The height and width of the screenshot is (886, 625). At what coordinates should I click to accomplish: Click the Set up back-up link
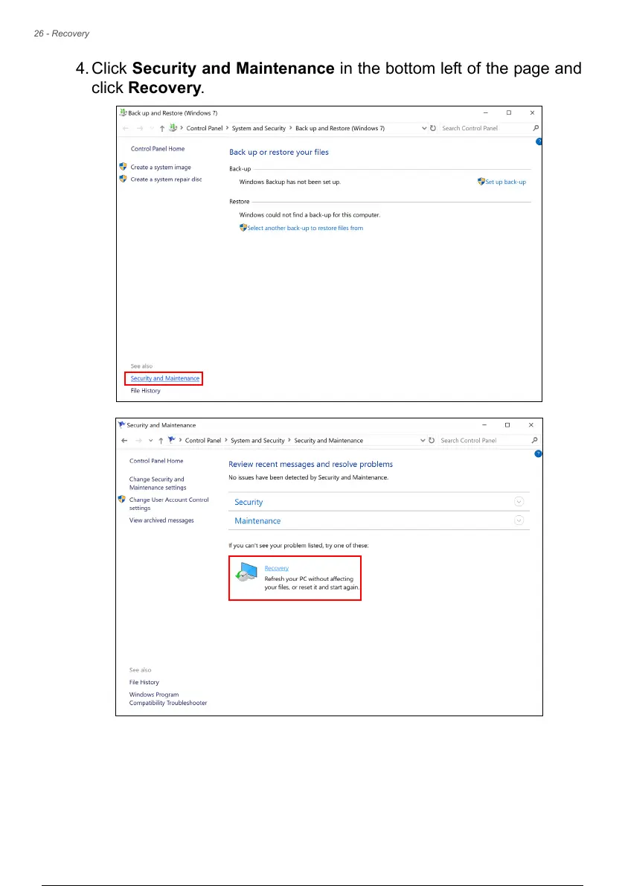click(x=506, y=182)
